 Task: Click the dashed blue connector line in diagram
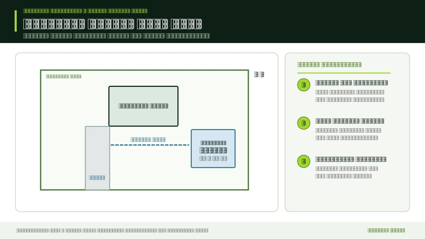[x=150, y=145]
